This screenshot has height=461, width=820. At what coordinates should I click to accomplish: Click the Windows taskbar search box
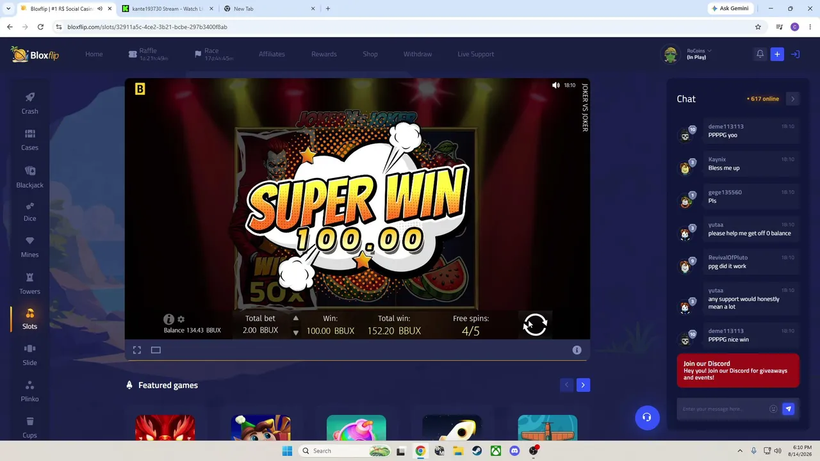(345, 451)
